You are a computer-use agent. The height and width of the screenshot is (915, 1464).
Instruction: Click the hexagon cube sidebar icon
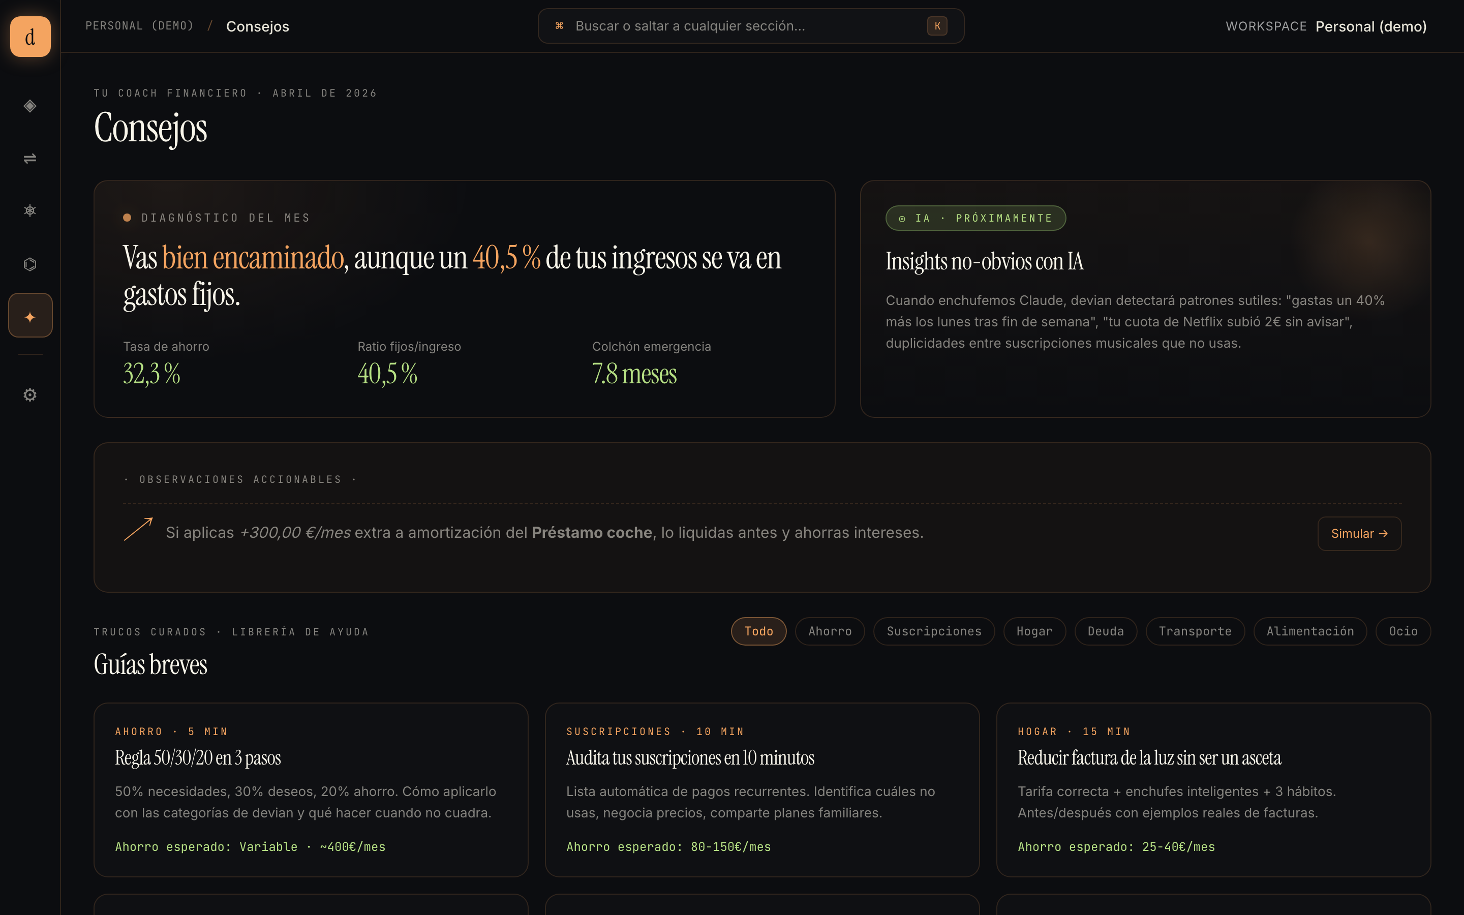pos(30,264)
